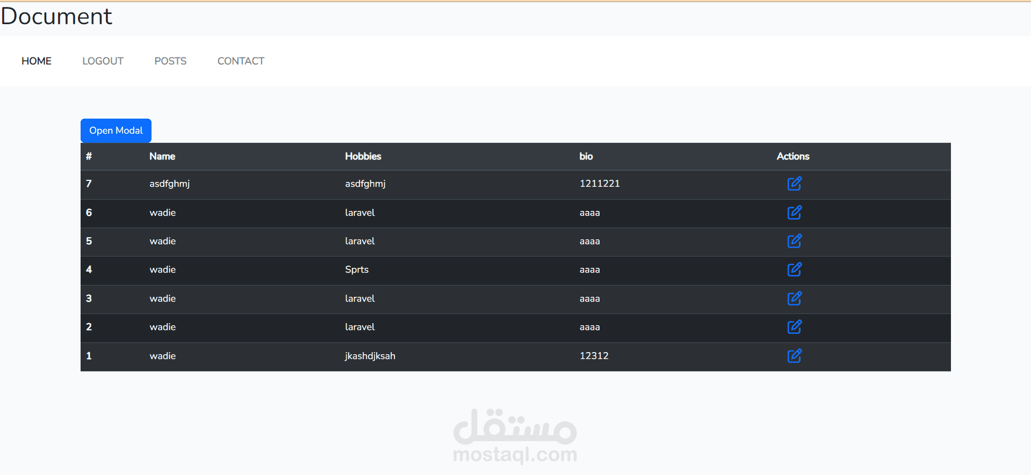Edit the jkashdjksah row

click(794, 356)
